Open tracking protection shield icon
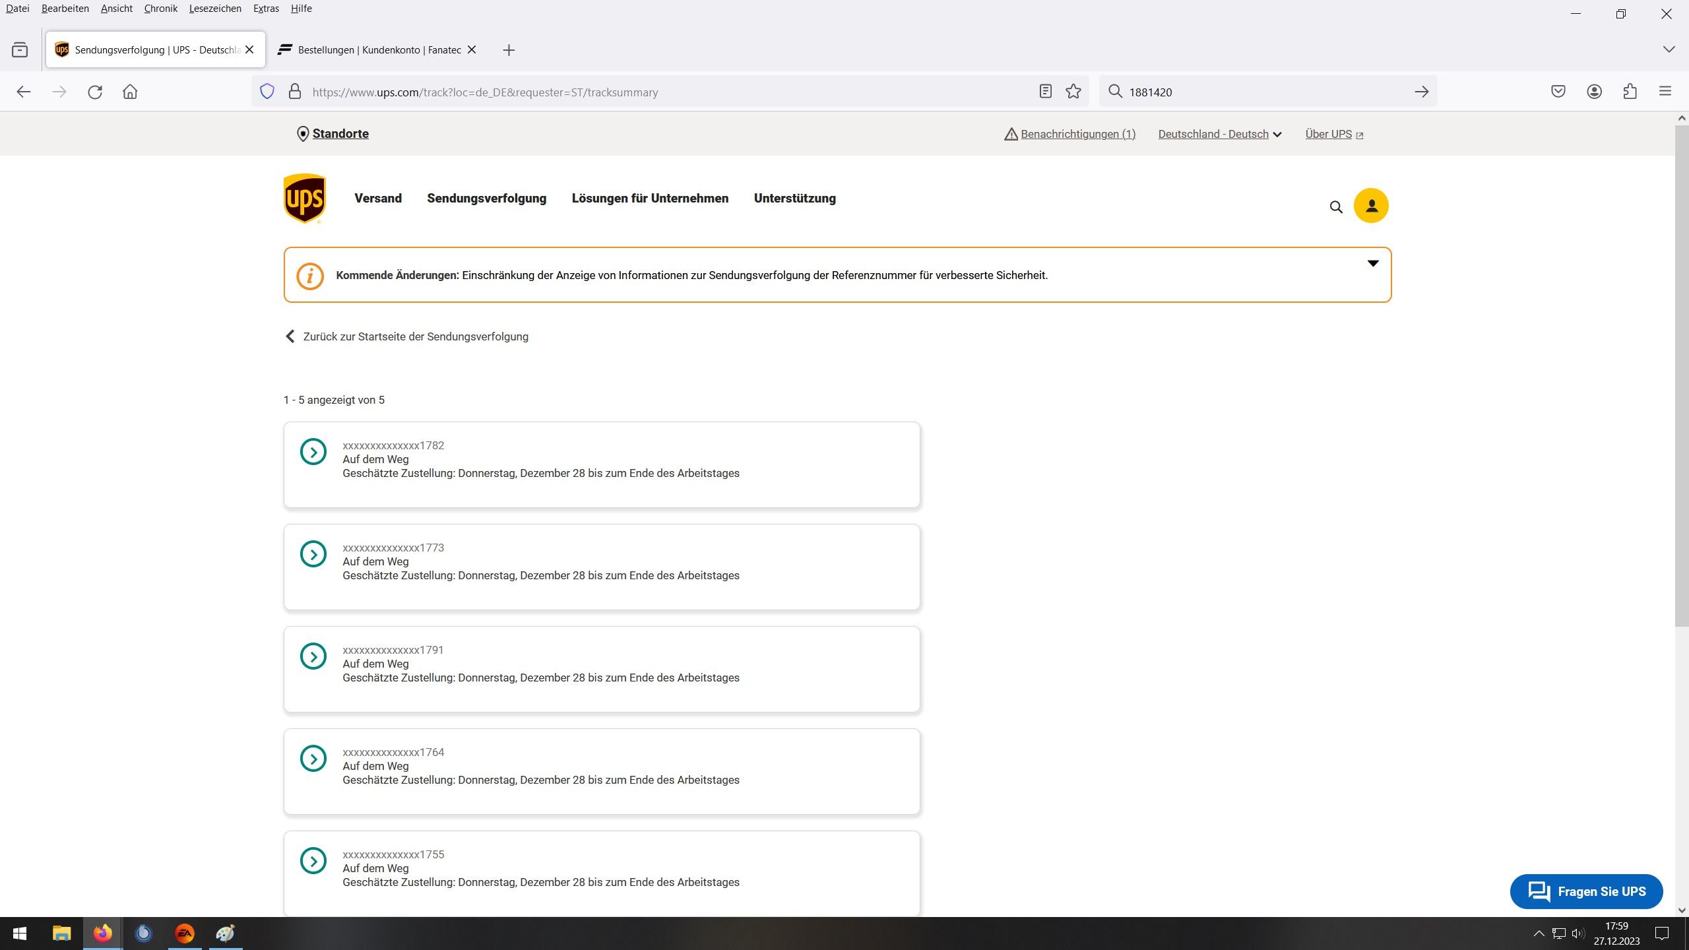Screen dimensions: 1689x950 267,92
